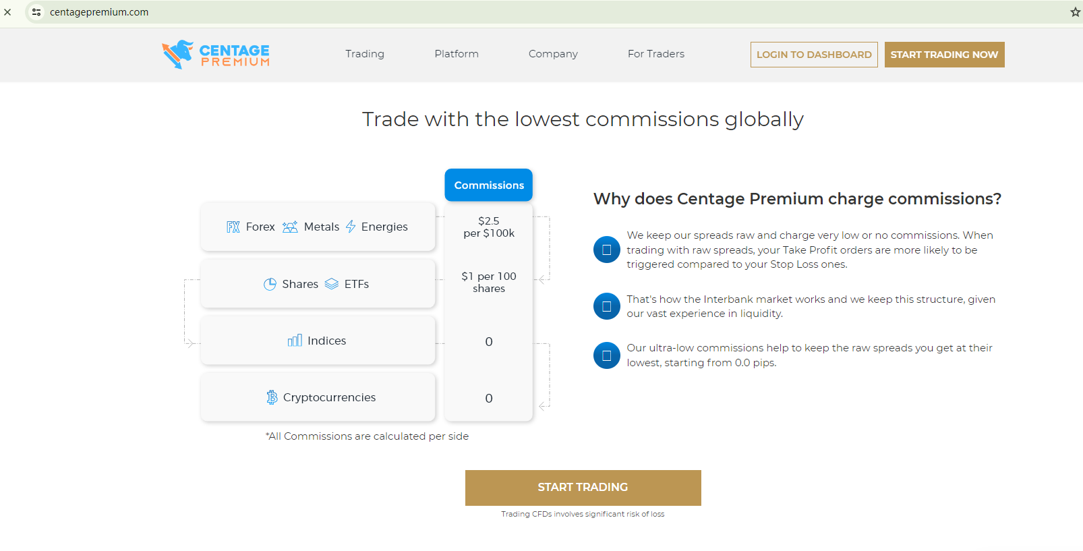Click the Indices bar chart icon
Image resolution: width=1083 pixels, height=551 pixels.
tap(295, 341)
